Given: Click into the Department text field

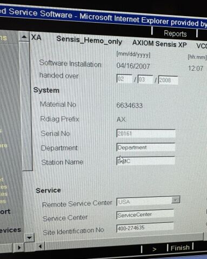Looking at the screenshot, I should pyautogui.click(x=146, y=147).
